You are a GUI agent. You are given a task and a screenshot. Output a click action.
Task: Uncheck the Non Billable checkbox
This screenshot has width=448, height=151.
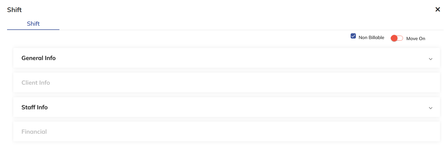click(x=353, y=36)
